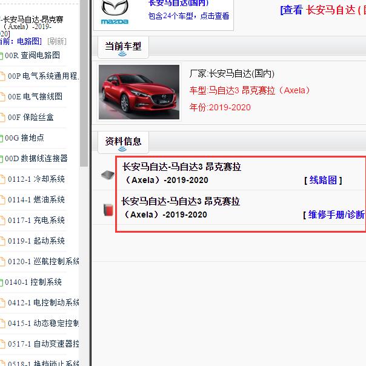The height and width of the screenshot is (366, 366).
Task: Click the 刷新 refresh link in sidebar
Action: pyautogui.click(x=57, y=41)
